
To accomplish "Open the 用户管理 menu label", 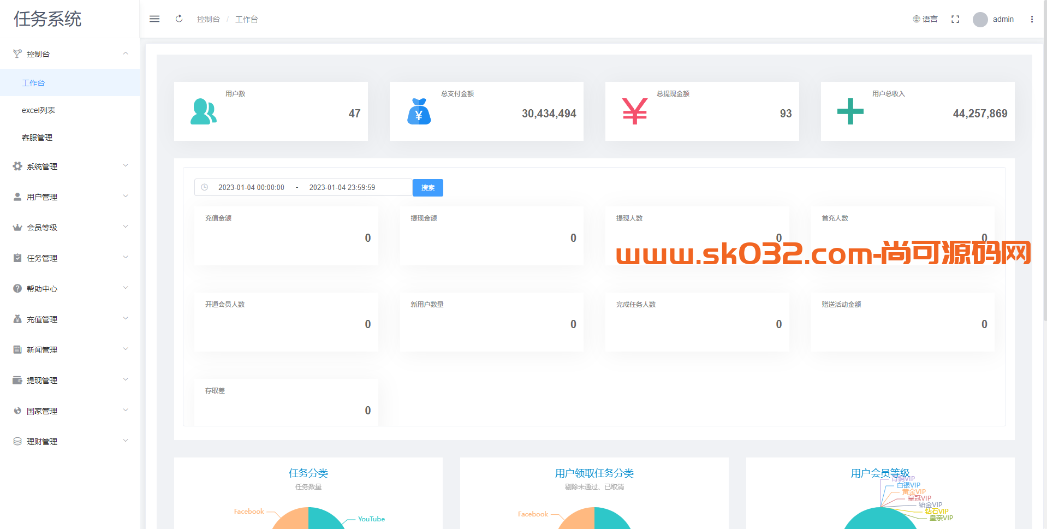I will [42, 197].
